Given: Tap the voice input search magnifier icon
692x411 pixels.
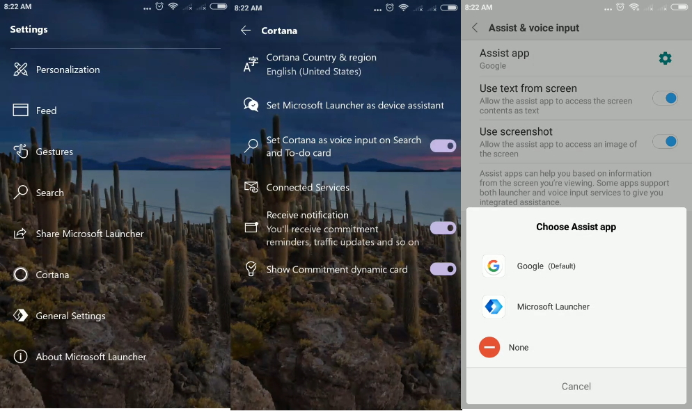Looking at the screenshot, I should (x=251, y=145).
